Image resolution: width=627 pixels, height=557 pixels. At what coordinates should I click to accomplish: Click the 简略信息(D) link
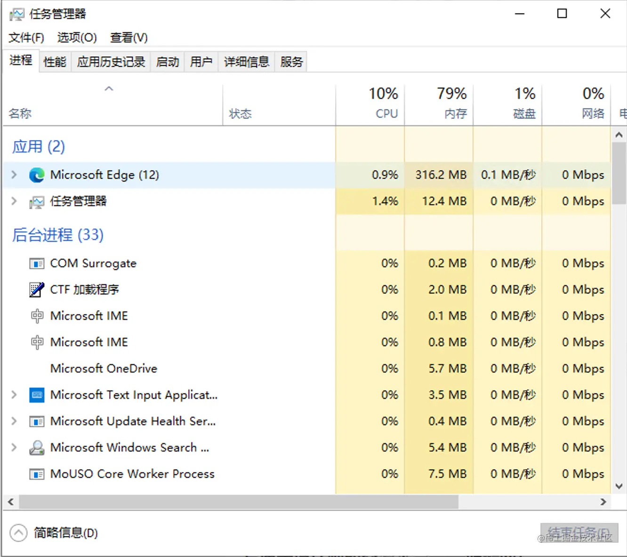pyautogui.click(x=66, y=533)
